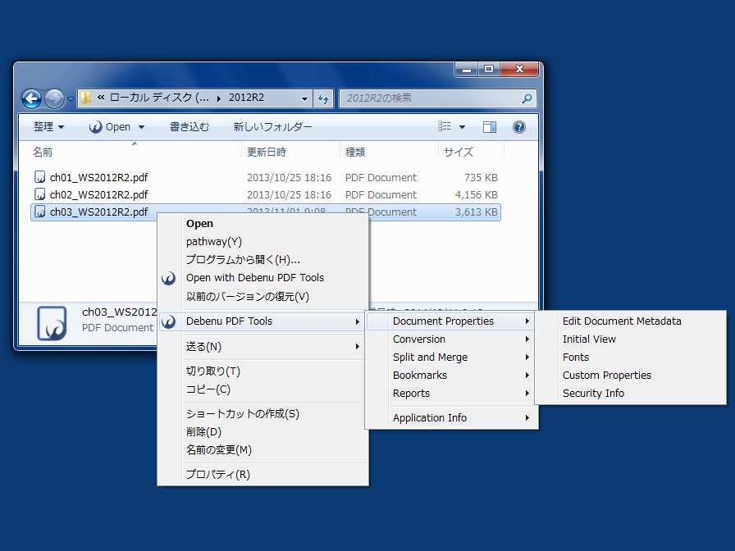The image size is (735, 551).
Task: Expand address bar history dropdown
Action: pyautogui.click(x=304, y=98)
